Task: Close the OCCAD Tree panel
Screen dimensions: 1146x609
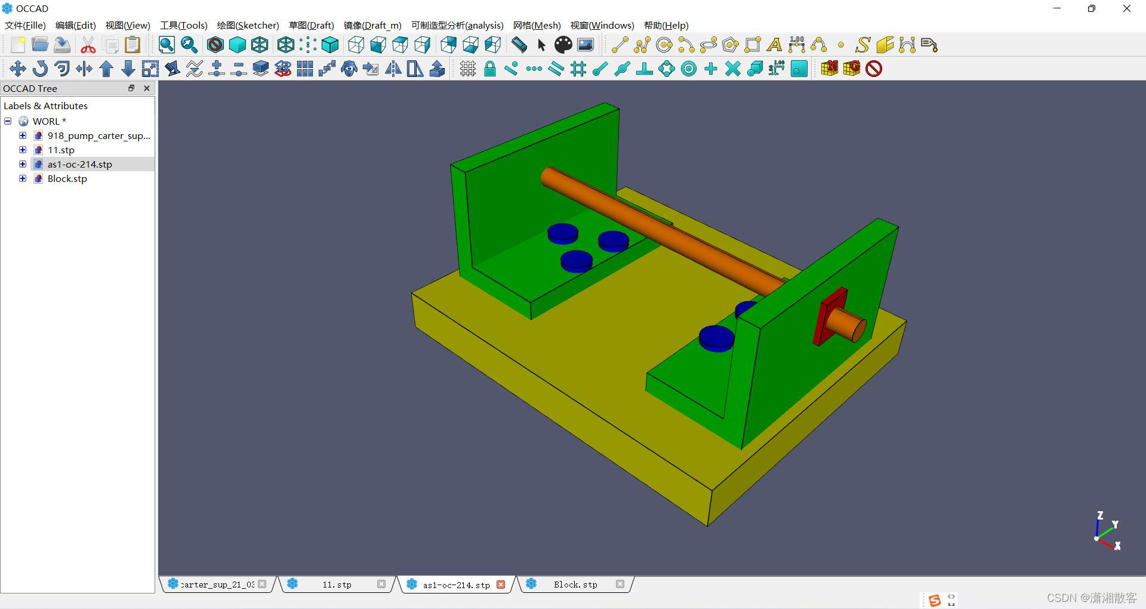Action: (147, 88)
